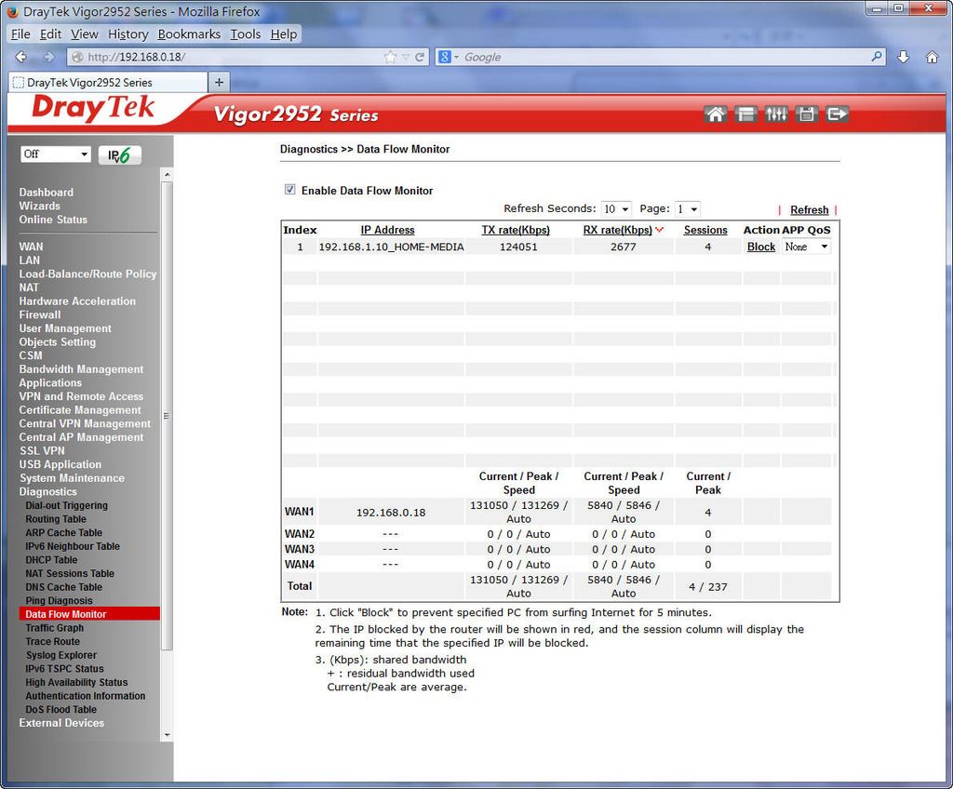The height and width of the screenshot is (789, 953).
Task: Sort by Sessions column header
Action: pyautogui.click(x=705, y=230)
